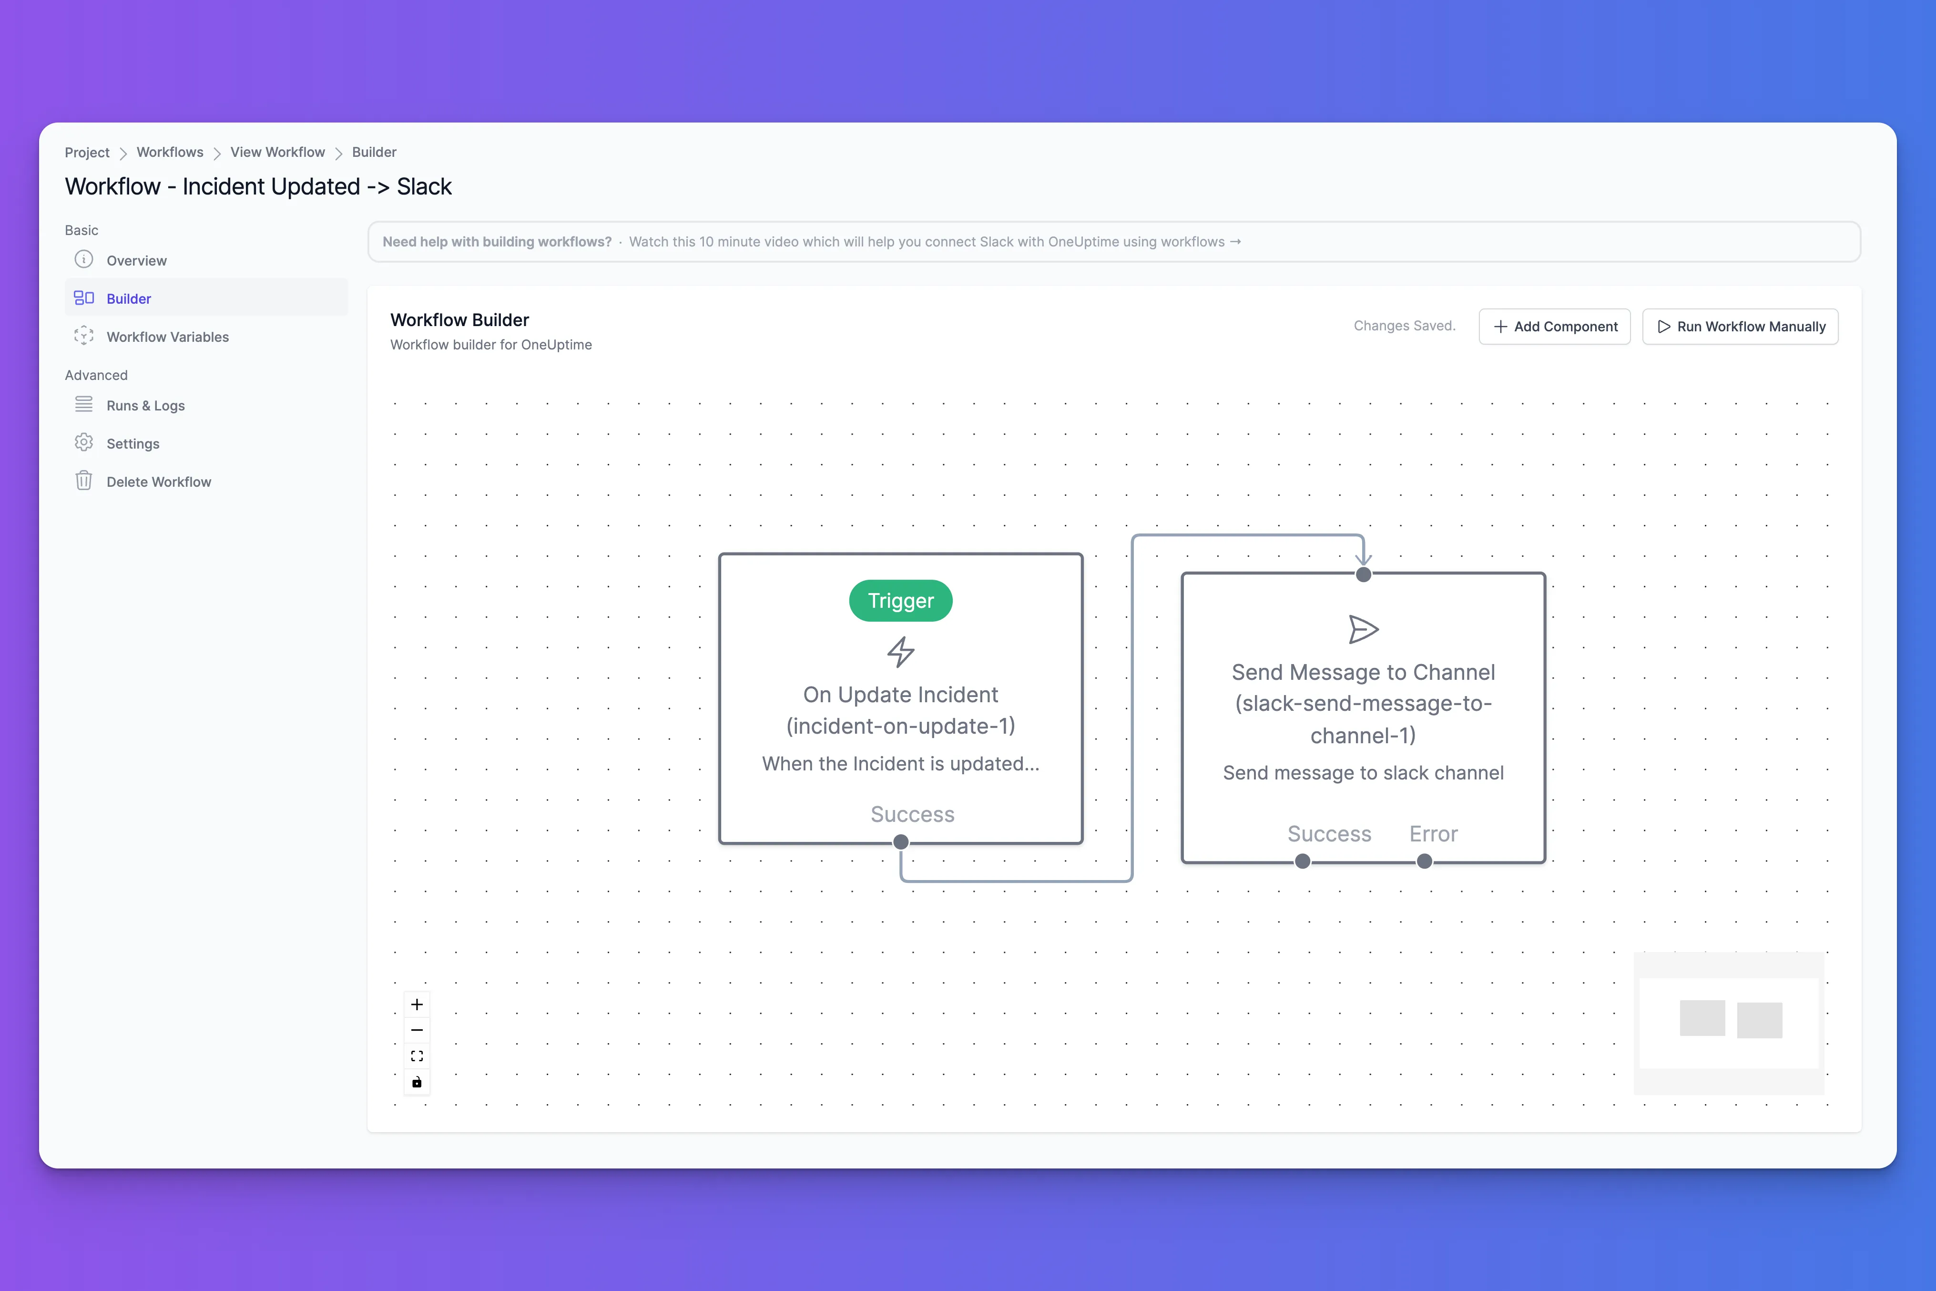The image size is (1936, 1291).
Task: Toggle canvas interactivity lock icon
Action: point(418,1082)
